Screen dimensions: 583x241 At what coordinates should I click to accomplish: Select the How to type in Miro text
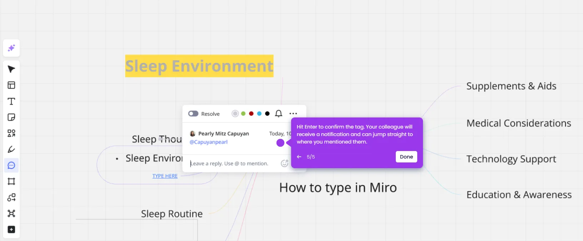(x=338, y=188)
